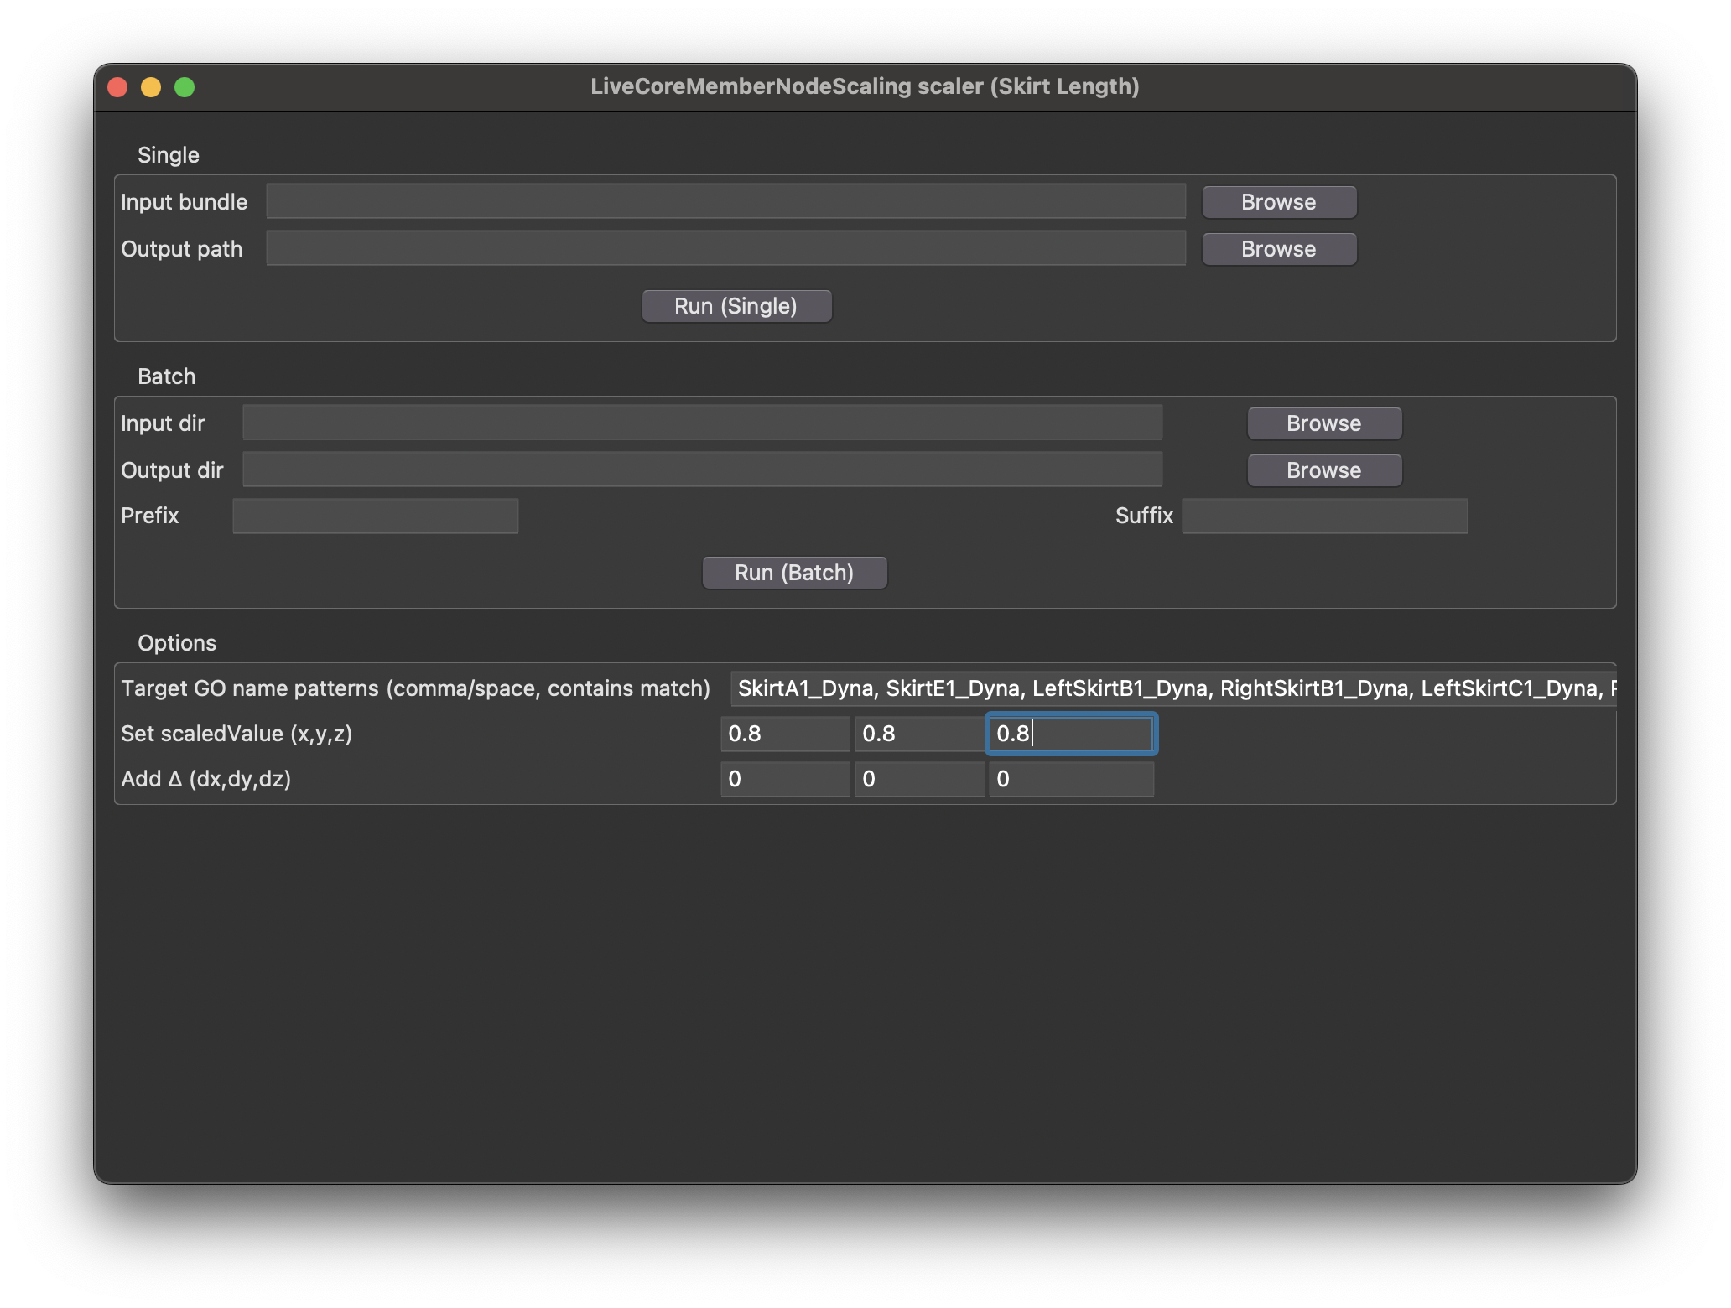The height and width of the screenshot is (1308, 1731).
Task: Click the scaledValue x field
Action: pos(785,734)
